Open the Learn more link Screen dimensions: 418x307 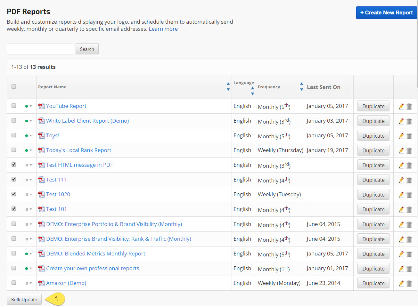click(163, 29)
